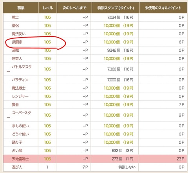Select the highlighted 天地雷鳴士 job row

pyautogui.click(x=95, y=159)
